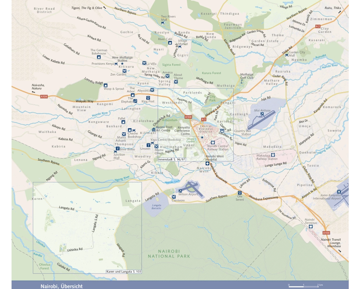361x289 pixels.
Task: Click the Garden City Mall shopping icon
Action: pos(287,55)
